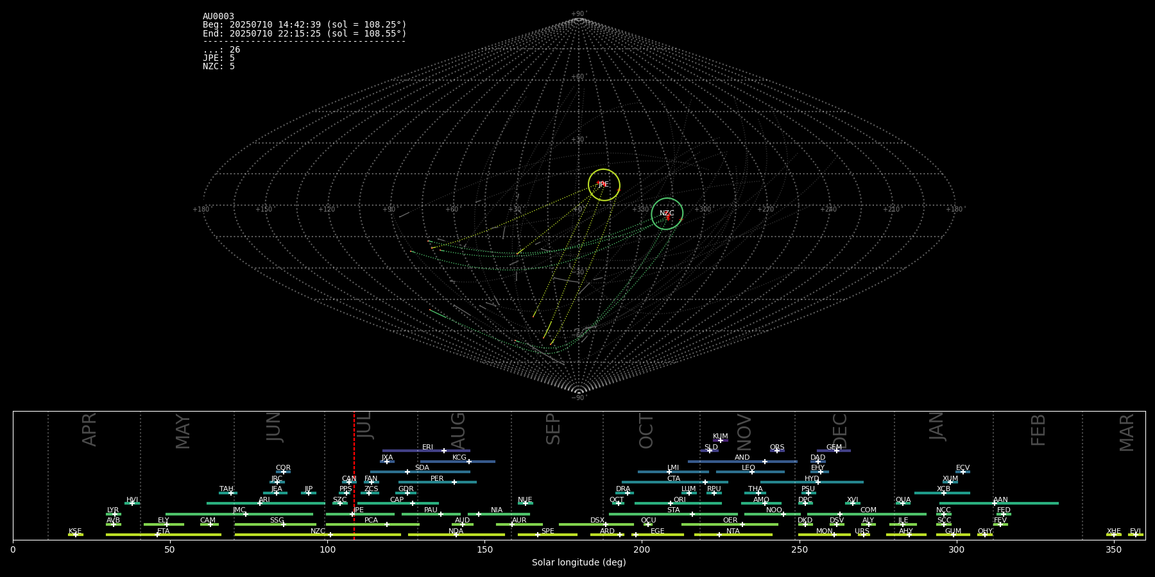Click the 'JPE: 5' count entry in header
The image size is (1155, 577).
click(219, 58)
